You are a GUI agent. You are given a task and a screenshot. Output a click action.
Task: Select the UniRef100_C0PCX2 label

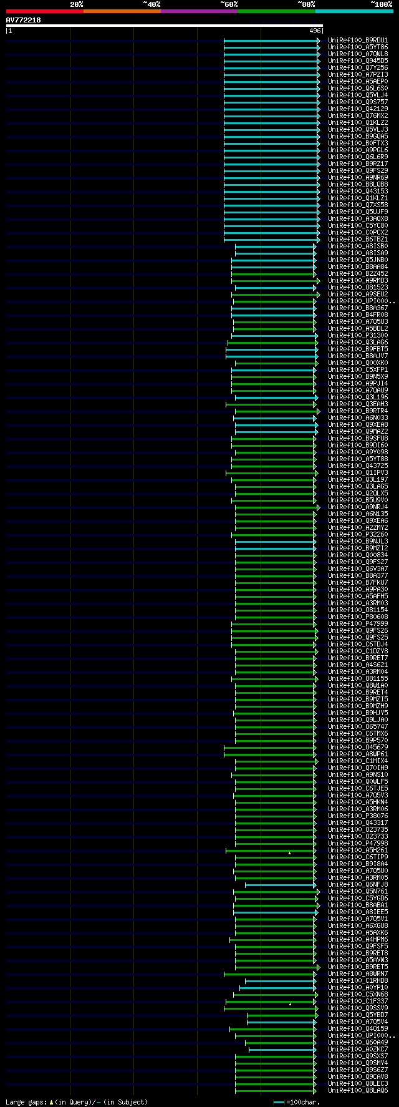click(358, 233)
